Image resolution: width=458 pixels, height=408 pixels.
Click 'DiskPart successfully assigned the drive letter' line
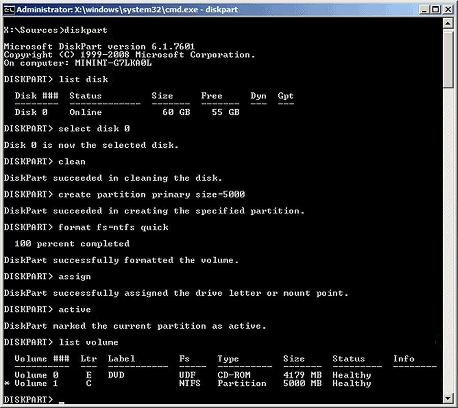[176, 293]
